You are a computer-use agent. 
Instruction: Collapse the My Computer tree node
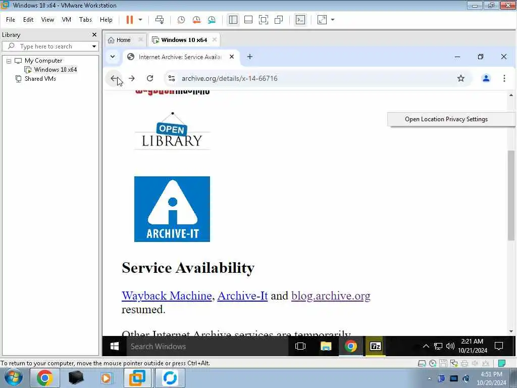tap(9, 61)
